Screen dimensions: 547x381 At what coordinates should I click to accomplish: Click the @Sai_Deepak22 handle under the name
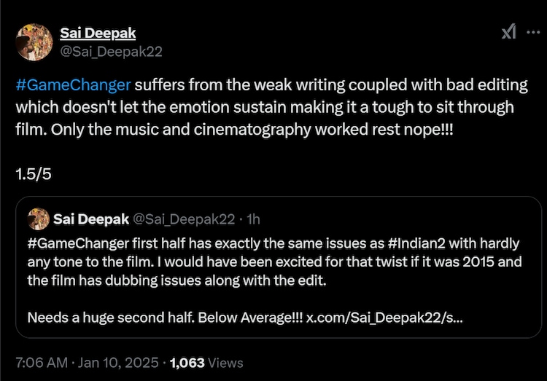click(x=111, y=51)
